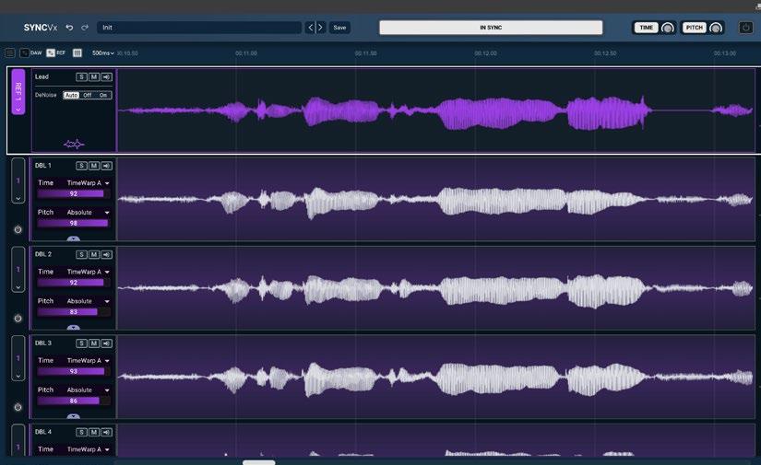Screen dimensions: 761x465
Task: Adjust the global PITCH knob
Action: click(x=716, y=29)
